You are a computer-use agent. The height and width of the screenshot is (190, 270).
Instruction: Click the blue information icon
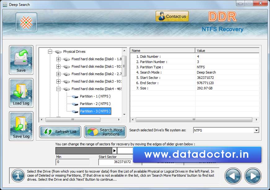pyautogui.click(x=18, y=175)
